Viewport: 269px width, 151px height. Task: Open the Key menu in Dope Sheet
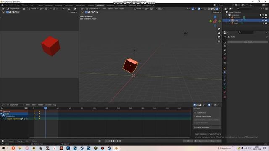(x=55, y=105)
